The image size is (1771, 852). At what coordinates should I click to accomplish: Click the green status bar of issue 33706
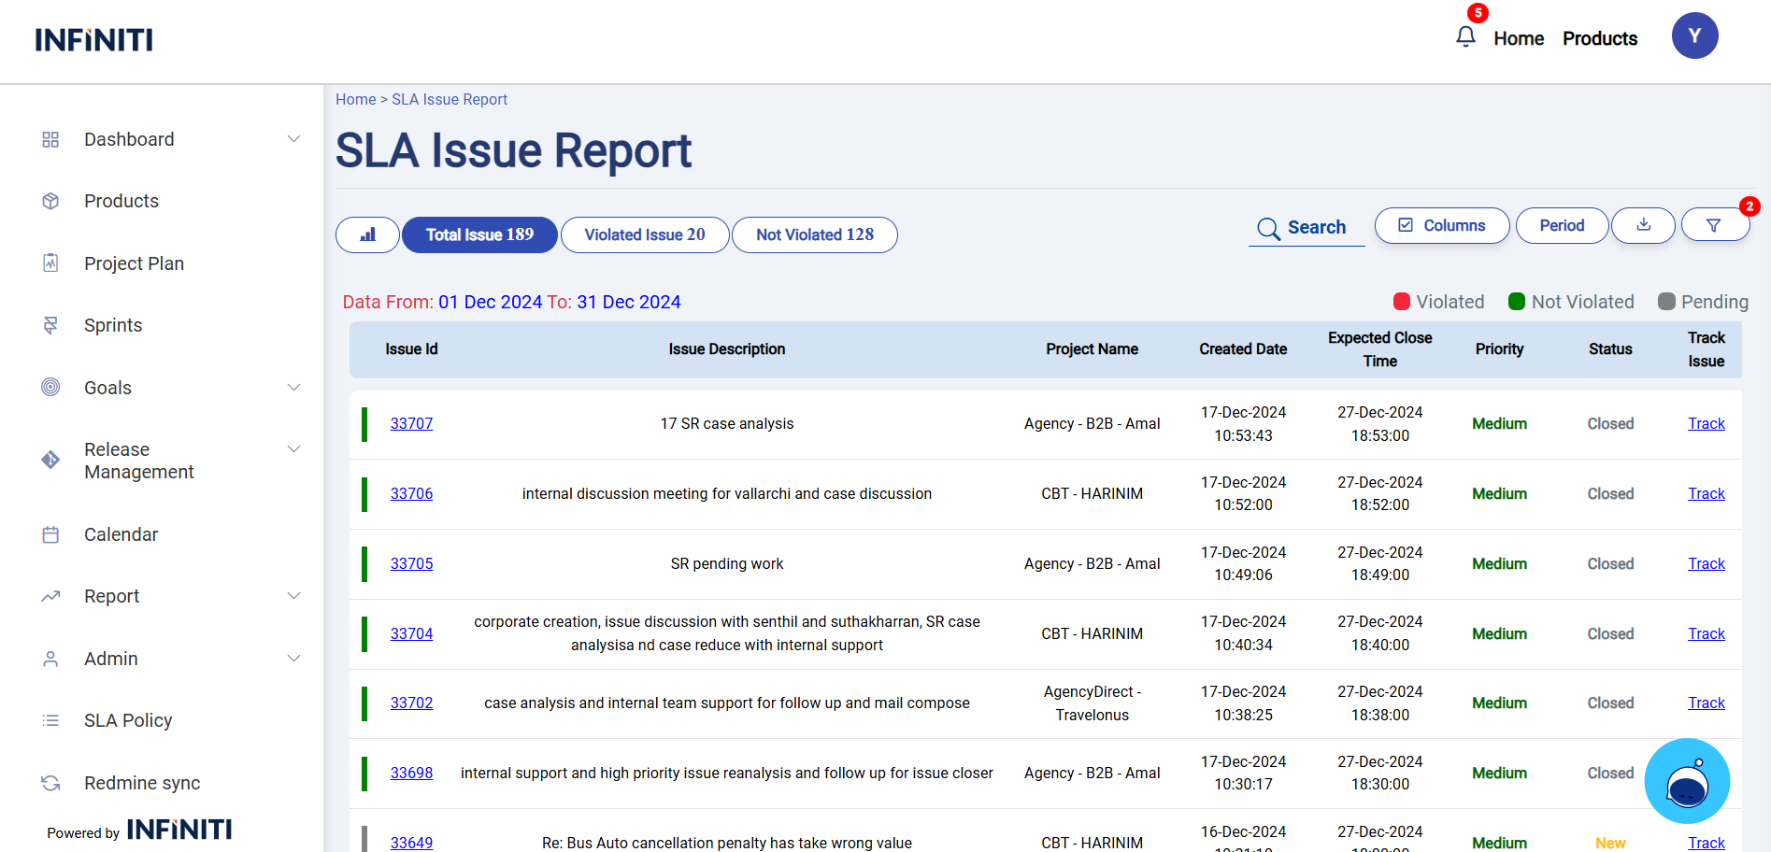pyautogui.click(x=364, y=494)
